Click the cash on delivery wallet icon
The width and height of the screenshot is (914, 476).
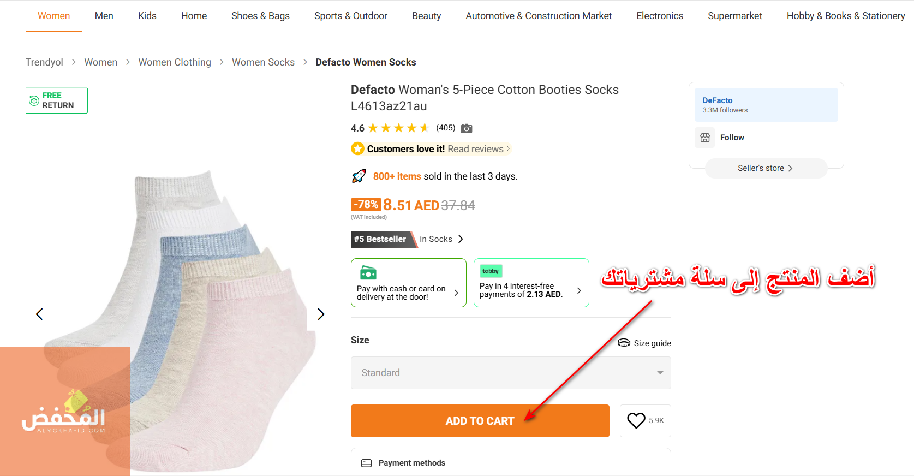(x=368, y=272)
